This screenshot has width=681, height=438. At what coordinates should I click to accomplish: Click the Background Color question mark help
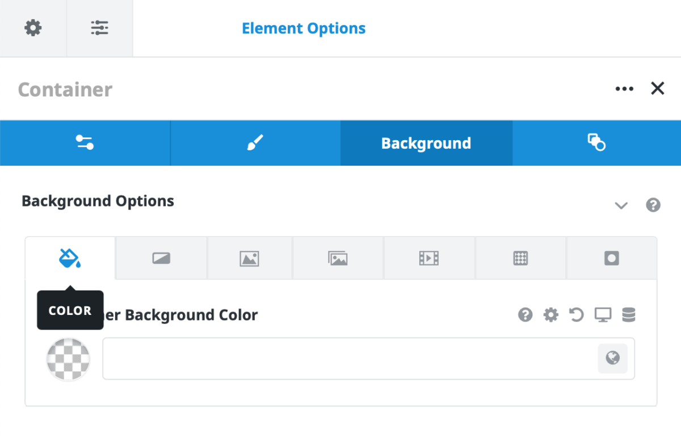[x=525, y=315]
